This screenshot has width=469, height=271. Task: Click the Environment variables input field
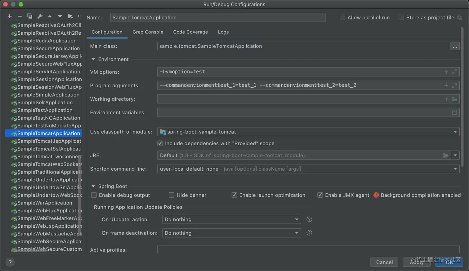[308, 112]
